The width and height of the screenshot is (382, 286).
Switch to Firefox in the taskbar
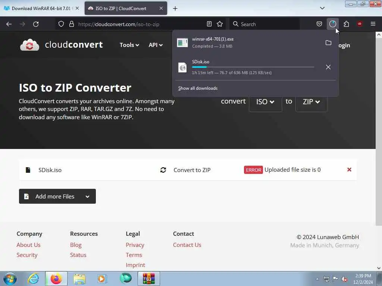tap(56, 279)
